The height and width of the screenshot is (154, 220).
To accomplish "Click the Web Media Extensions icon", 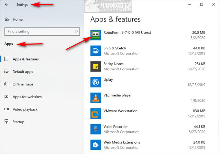I will click(96, 145).
